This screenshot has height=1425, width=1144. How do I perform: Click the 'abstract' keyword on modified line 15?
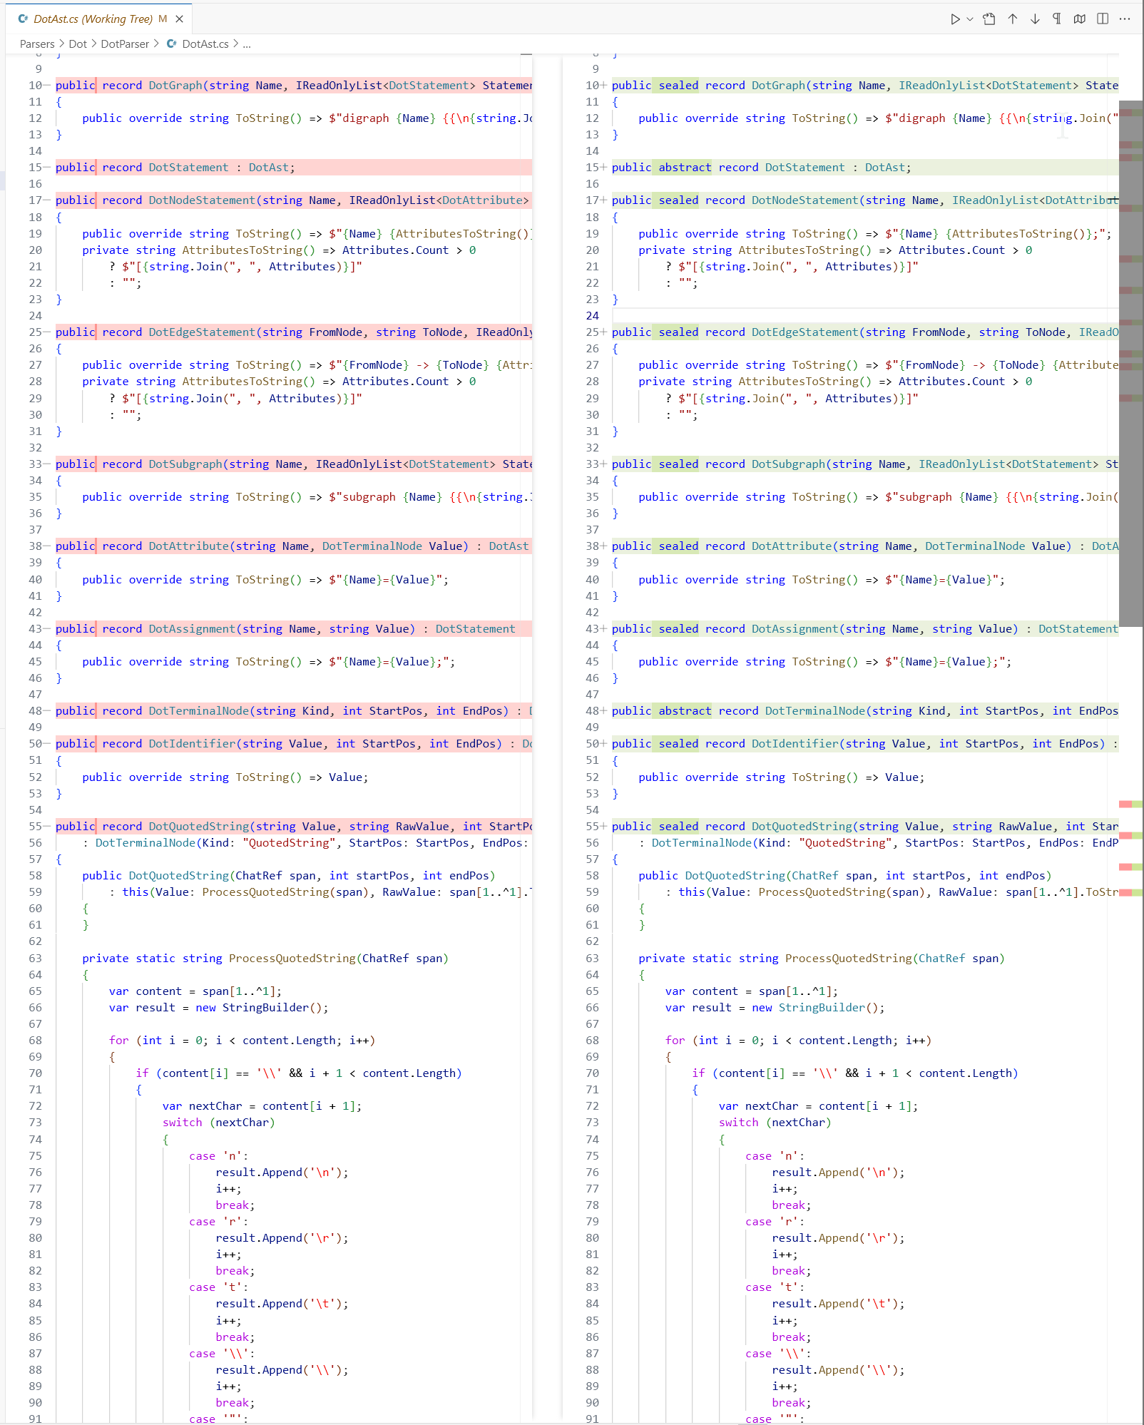(684, 168)
